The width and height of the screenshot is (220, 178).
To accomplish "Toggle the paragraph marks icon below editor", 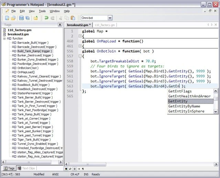I will pyautogui.click(x=82, y=169).
